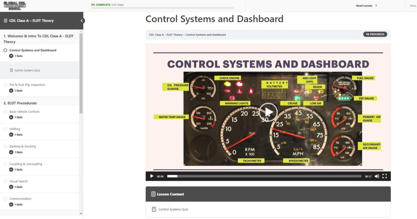The image size is (417, 219).
Task: Open the Visual Search lesson
Action: (x=19, y=182)
